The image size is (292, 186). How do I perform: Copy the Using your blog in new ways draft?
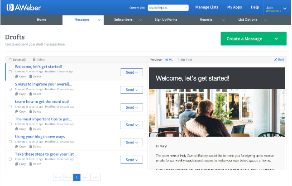[20, 147]
